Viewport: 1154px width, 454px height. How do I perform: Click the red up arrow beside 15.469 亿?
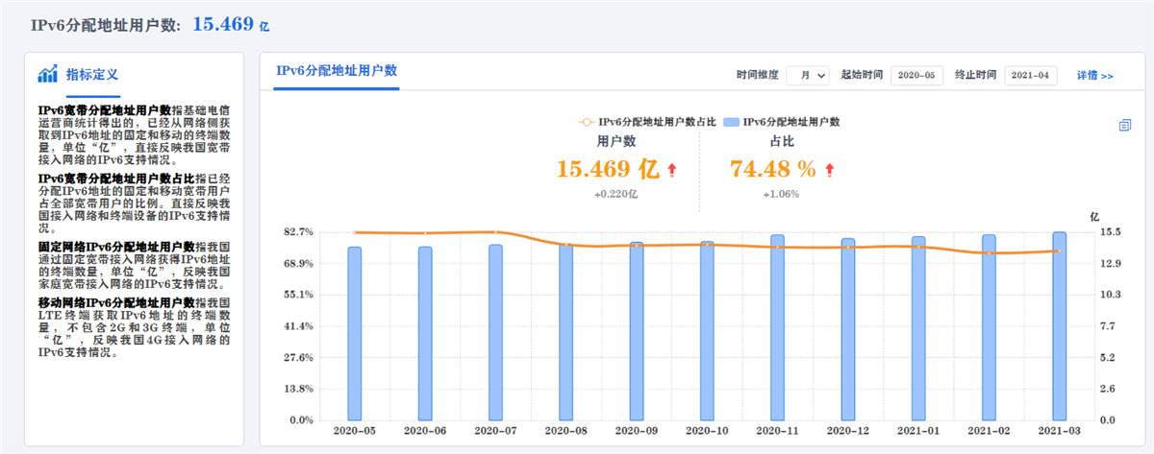tap(671, 170)
